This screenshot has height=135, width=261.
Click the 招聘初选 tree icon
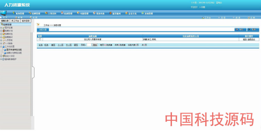click(3, 34)
